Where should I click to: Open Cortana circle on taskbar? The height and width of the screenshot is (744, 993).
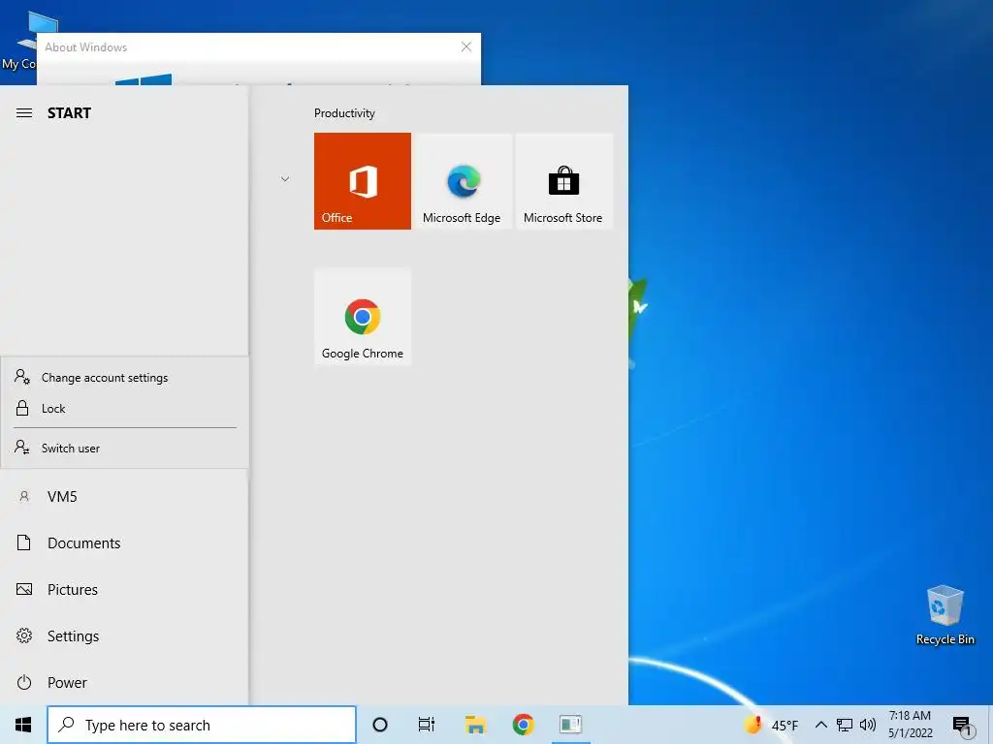(x=380, y=725)
